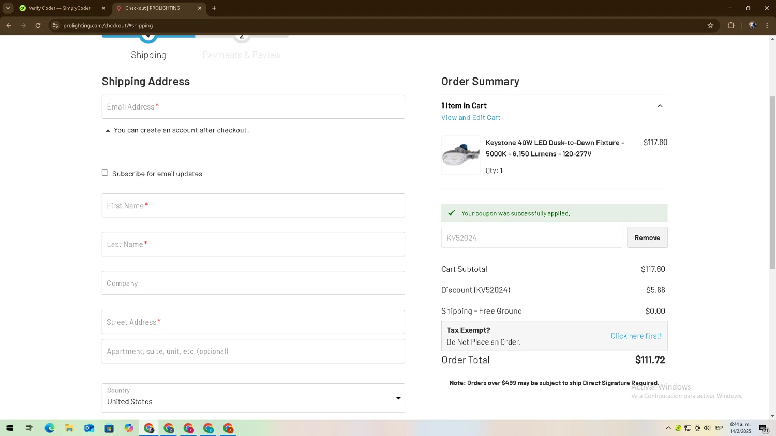Click the Shipping - Free Ground line
This screenshot has height=436, width=776.
click(x=554, y=311)
